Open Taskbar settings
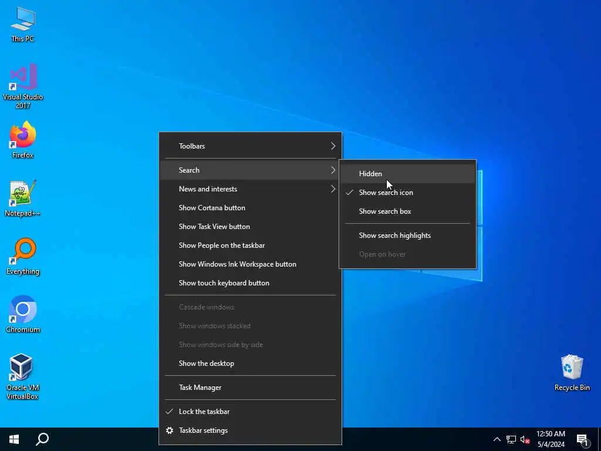 pos(250,430)
